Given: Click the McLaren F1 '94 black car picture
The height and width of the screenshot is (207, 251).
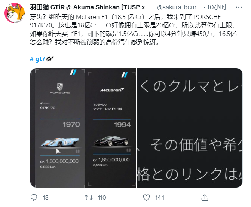Looking at the screenshot, I should point(111,141).
